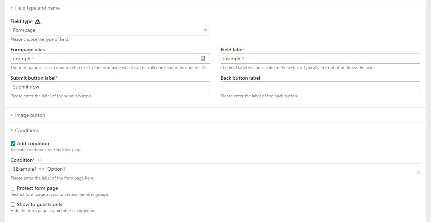The width and height of the screenshot is (431, 222).
Task: Click the bold 'Back button label' caption text
Action: click(240, 78)
